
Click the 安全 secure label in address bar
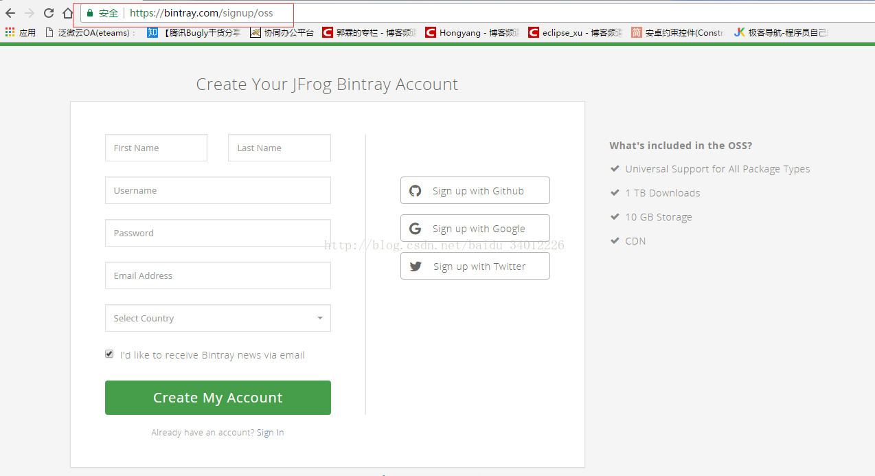[x=109, y=13]
